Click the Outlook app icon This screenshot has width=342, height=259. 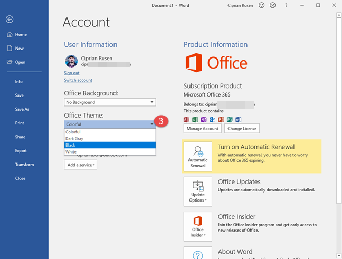click(x=212, y=119)
